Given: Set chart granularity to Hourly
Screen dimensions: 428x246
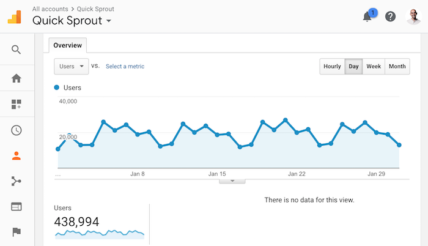Looking at the screenshot, I should (x=332, y=67).
